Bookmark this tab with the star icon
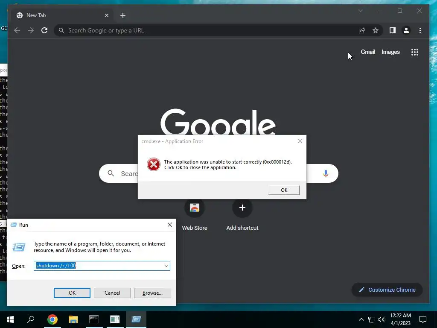The width and height of the screenshot is (437, 328). coord(376,30)
